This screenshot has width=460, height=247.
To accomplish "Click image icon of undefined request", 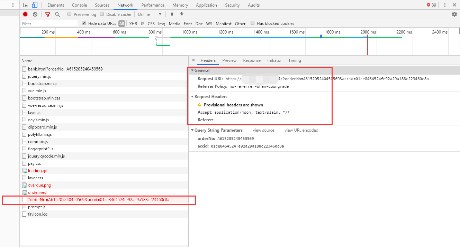I will [x=24, y=192].
